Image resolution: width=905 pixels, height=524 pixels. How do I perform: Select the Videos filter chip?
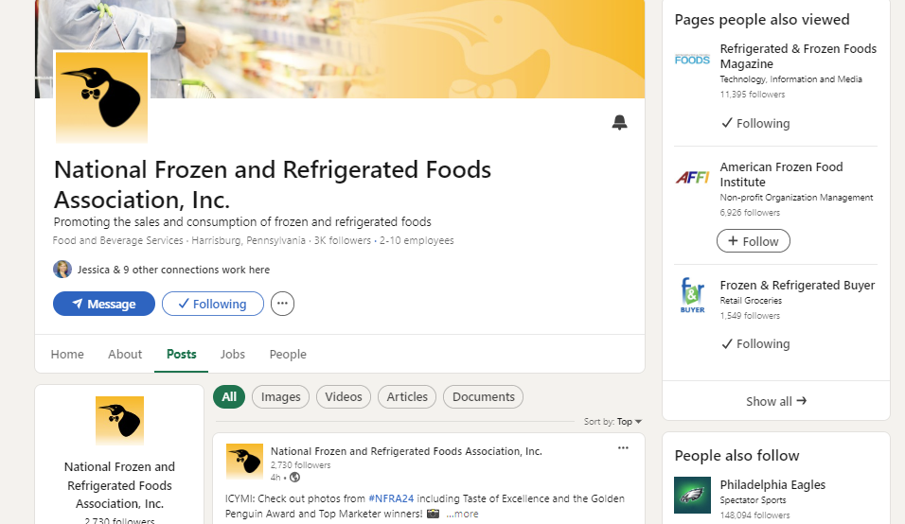pos(344,397)
